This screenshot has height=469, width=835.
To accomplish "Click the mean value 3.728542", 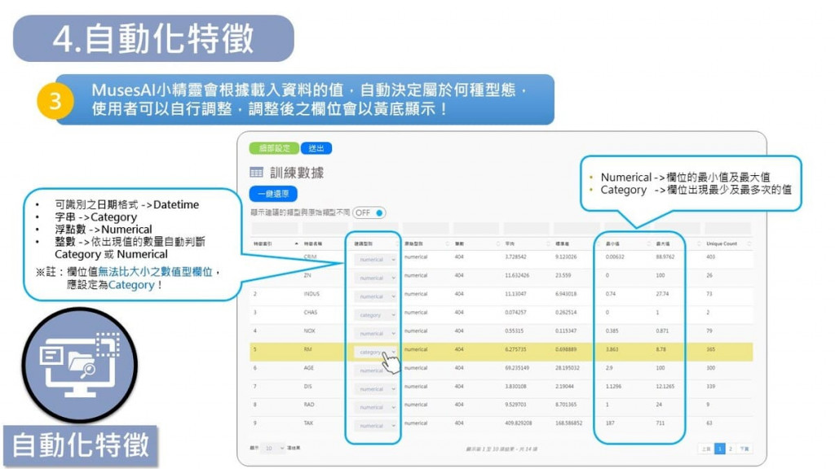I will pos(517,256).
